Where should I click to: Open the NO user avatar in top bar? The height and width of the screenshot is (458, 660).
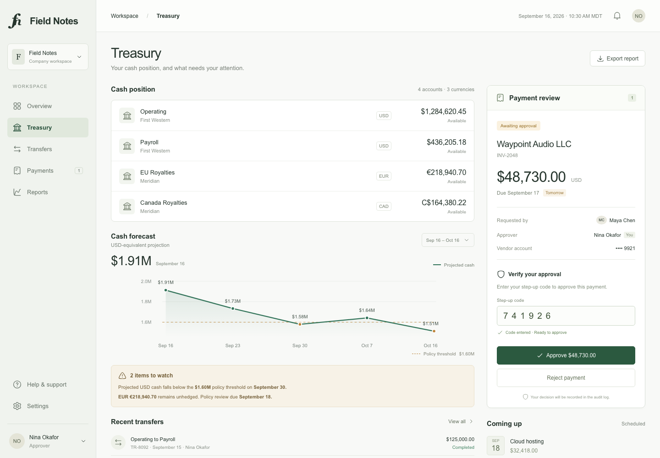(638, 16)
